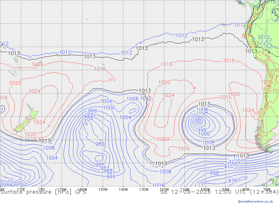Click the 140W longitude label
Image resolution: width=279 pixels, height=204 pixels.
click(123, 190)
